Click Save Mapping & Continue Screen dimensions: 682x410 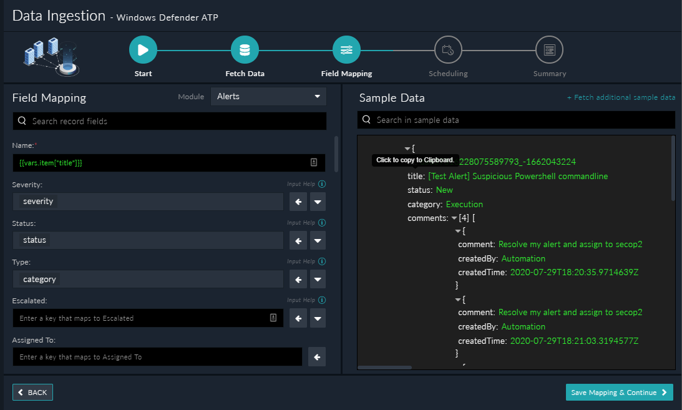[x=619, y=392]
